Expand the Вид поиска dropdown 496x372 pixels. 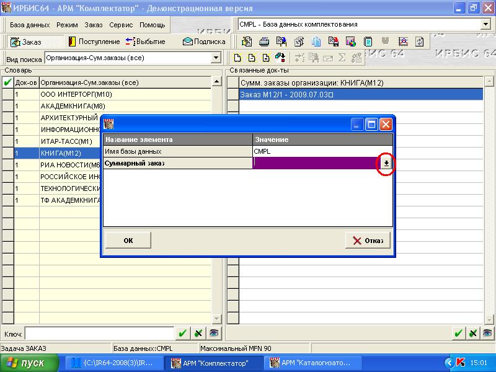[216, 58]
